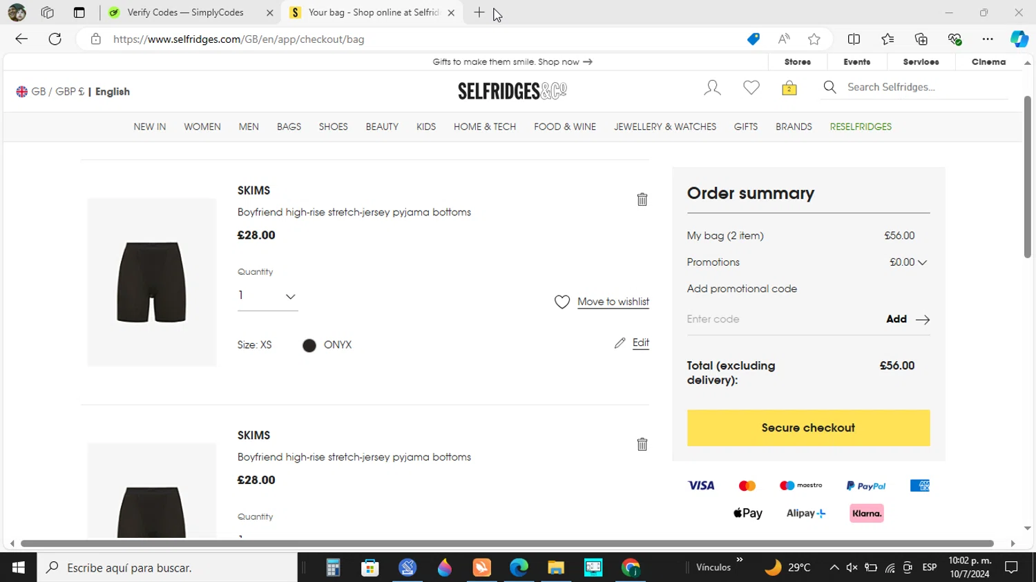Image resolution: width=1036 pixels, height=582 pixels.
Task: Open the SHOES menu
Action: [334, 127]
